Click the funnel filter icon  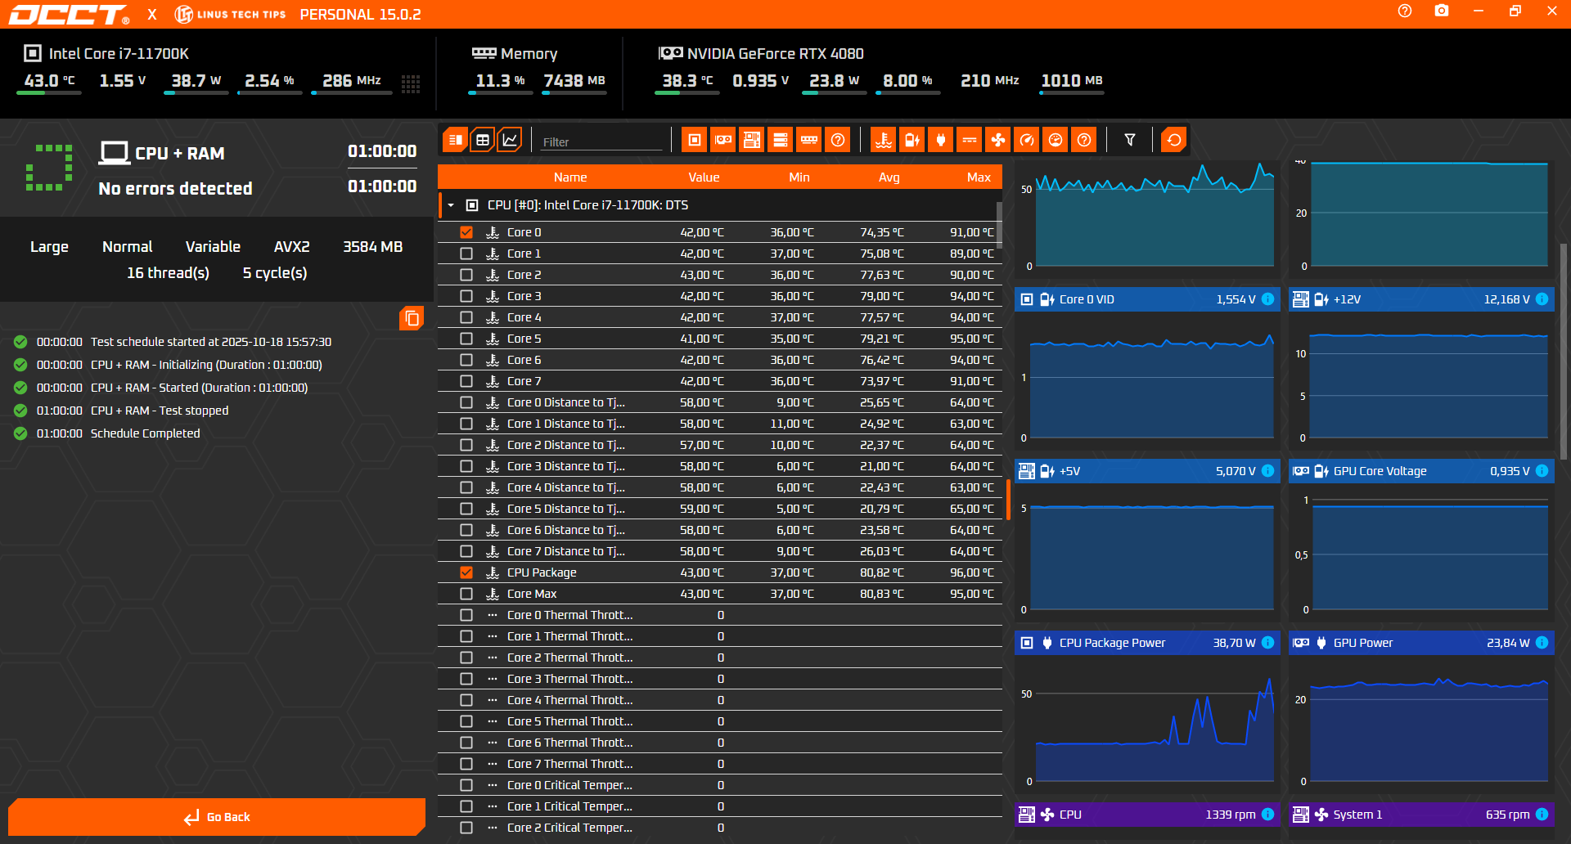(1130, 140)
